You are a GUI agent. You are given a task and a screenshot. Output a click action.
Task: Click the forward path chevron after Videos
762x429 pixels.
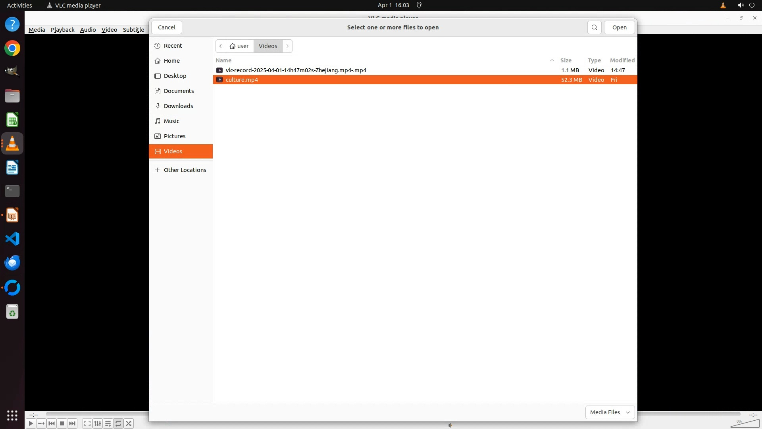pos(287,46)
